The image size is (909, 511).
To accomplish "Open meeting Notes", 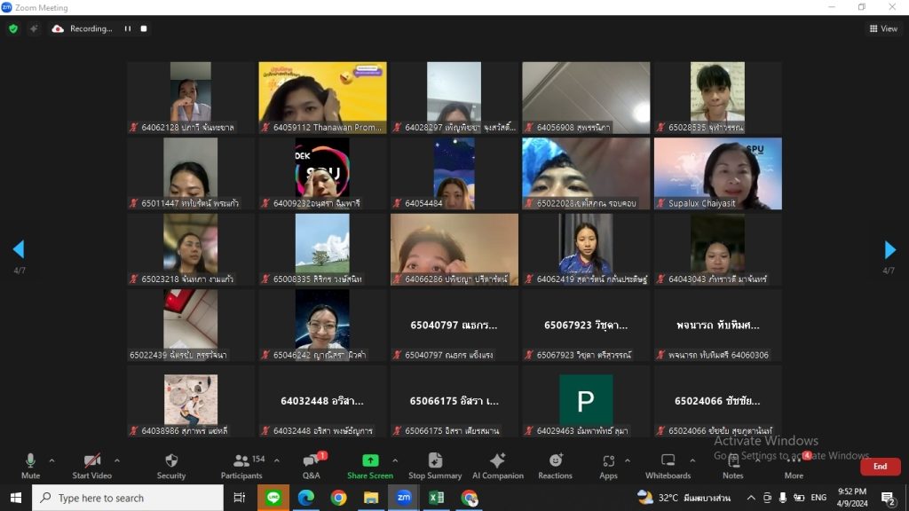I will pyautogui.click(x=732, y=466).
